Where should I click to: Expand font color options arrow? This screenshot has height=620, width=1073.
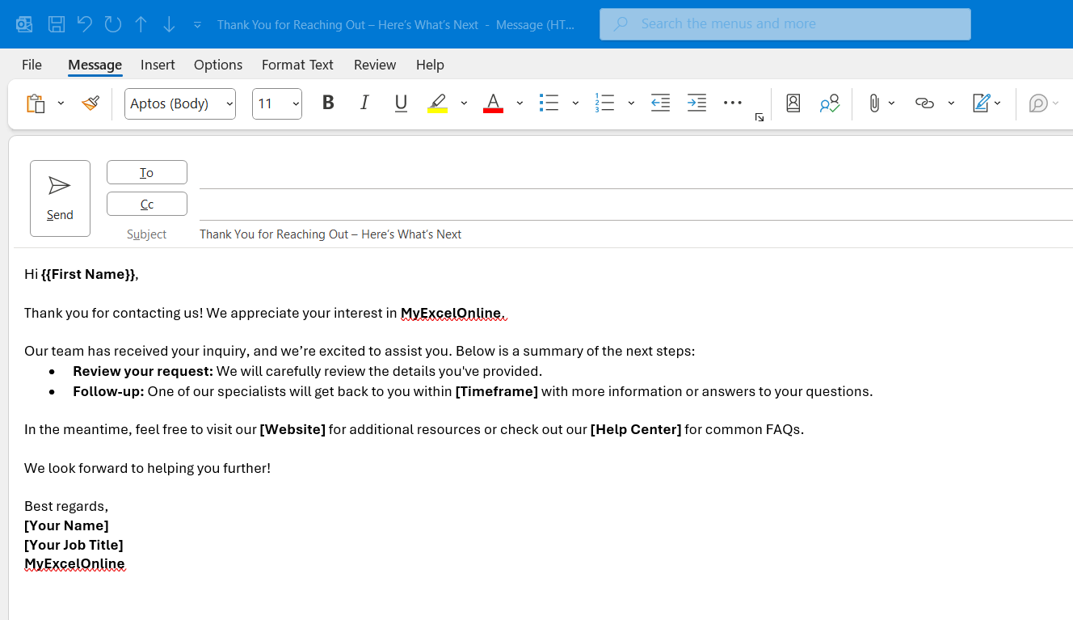[520, 103]
